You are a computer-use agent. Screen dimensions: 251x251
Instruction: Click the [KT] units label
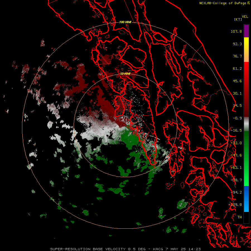pyautogui.click(x=238, y=19)
